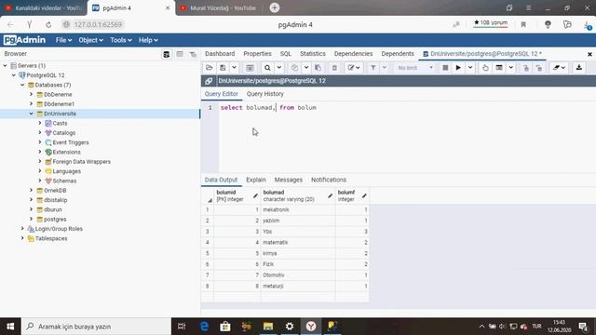This screenshot has width=596, height=335.
Task: Click the Filtered Rows icon in Browser panel
Action: [x=193, y=54]
